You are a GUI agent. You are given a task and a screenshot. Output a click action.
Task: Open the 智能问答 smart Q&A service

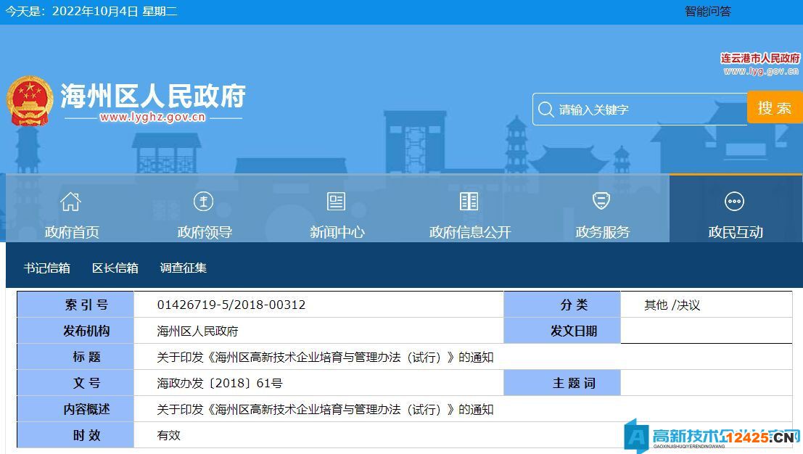point(707,11)
